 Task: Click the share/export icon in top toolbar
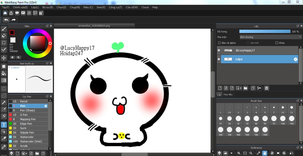click(x=11, y=13)
